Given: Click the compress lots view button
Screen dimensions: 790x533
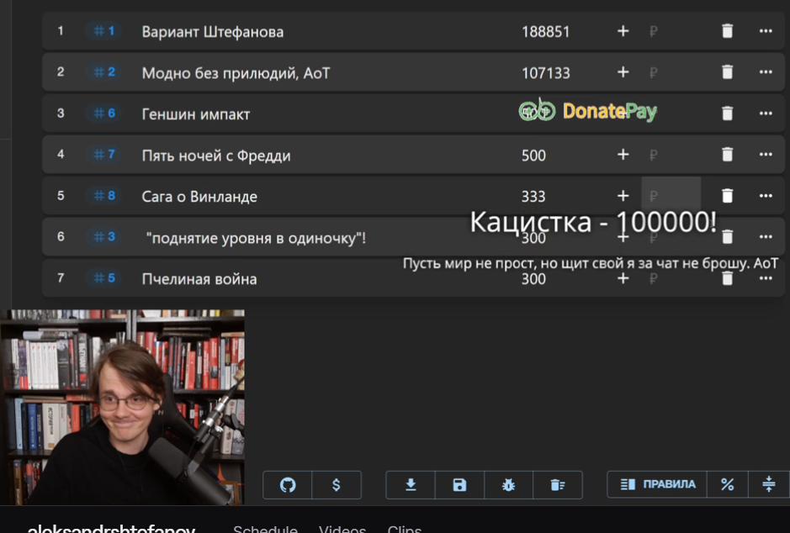Looking at the screenshot, I should coord(769,485).
